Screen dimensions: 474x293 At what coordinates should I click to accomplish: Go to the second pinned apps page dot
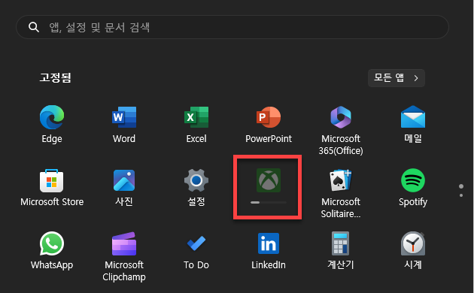pyautogui.click(x=461, y=195)
